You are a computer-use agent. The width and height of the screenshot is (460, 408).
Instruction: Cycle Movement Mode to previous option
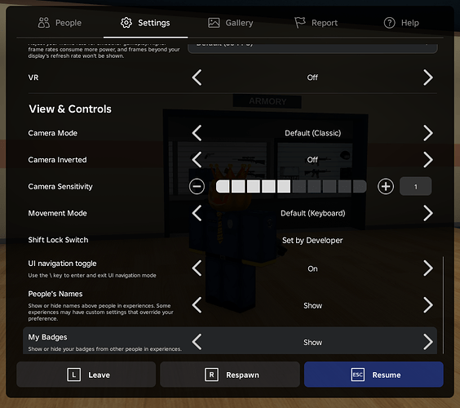(x=197, y=213)
